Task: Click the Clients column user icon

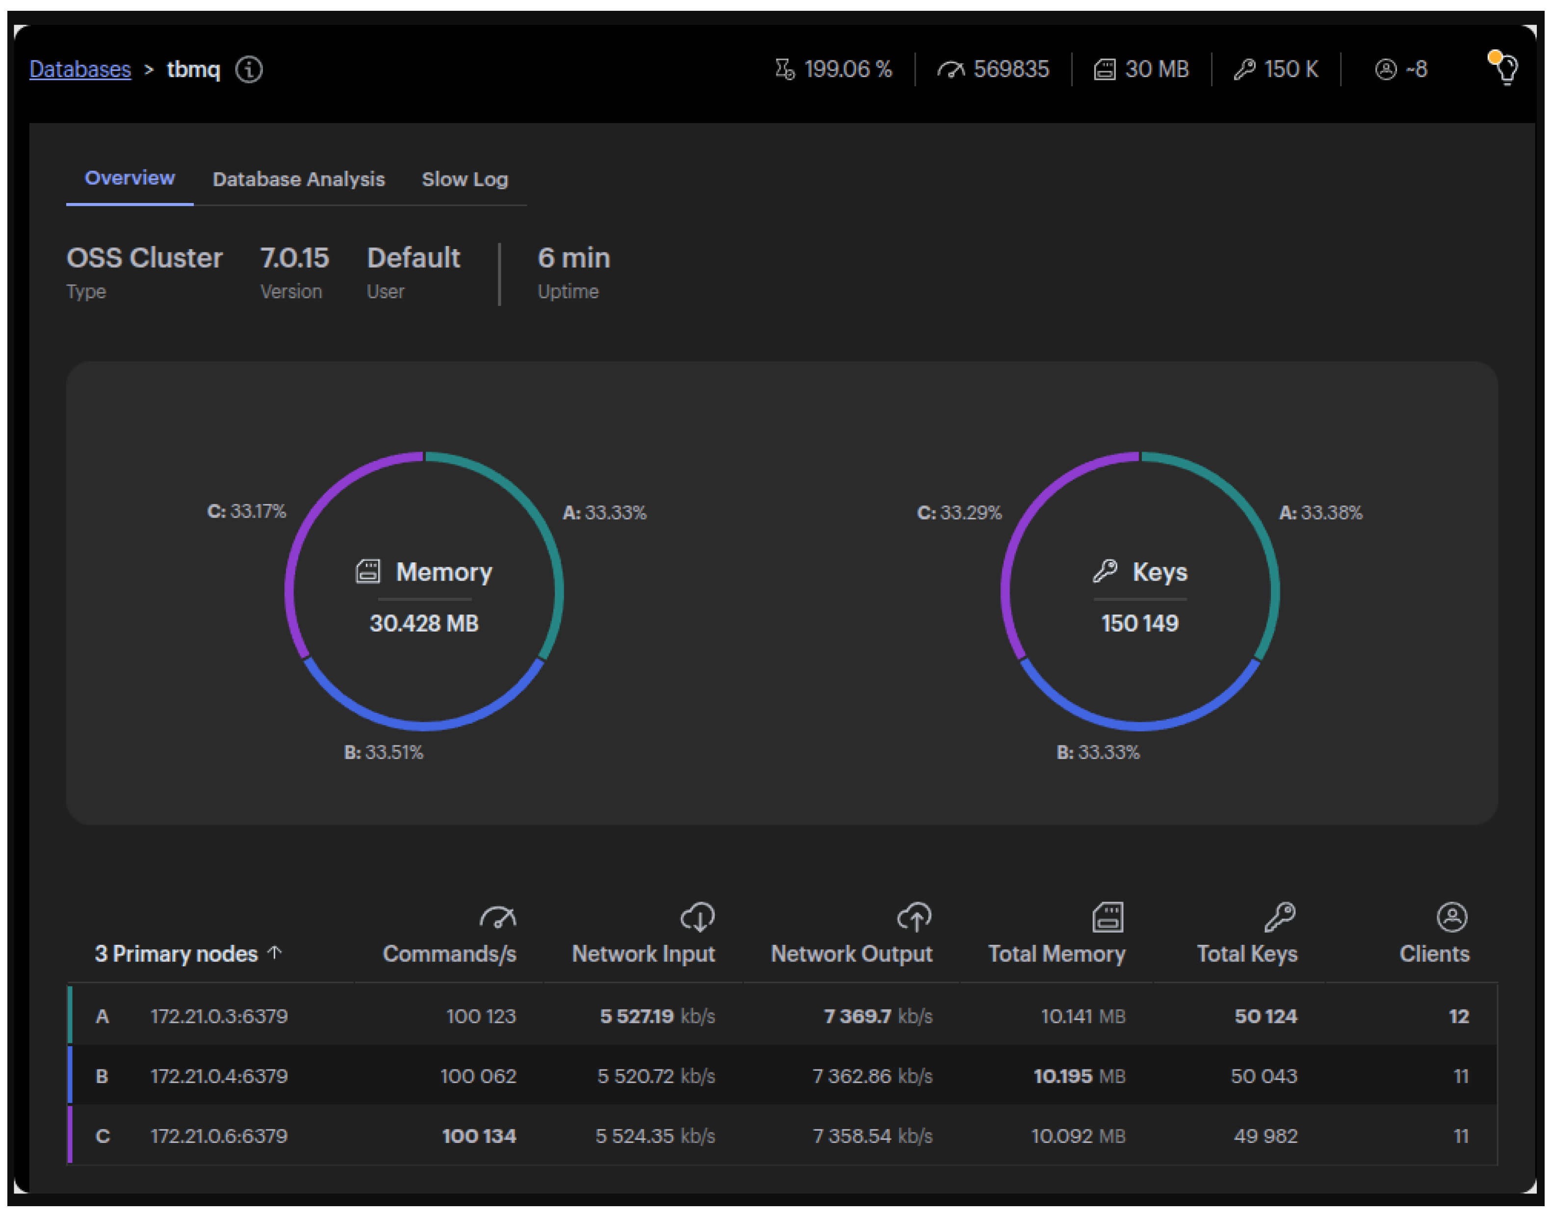Action: tap(1452, 918)
